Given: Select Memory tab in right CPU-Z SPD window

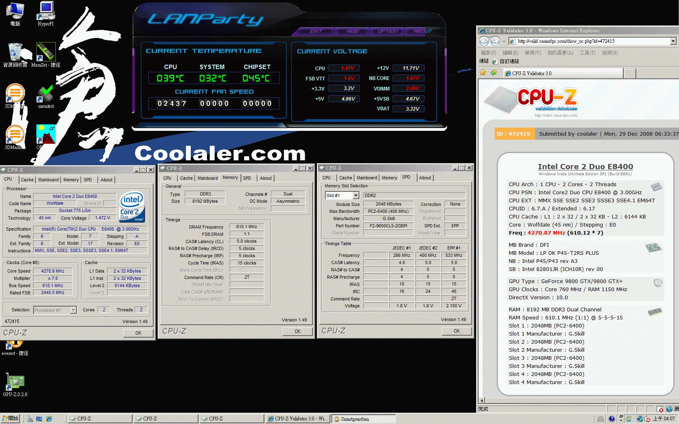Looking at the screenshot, I should point(389,178).
